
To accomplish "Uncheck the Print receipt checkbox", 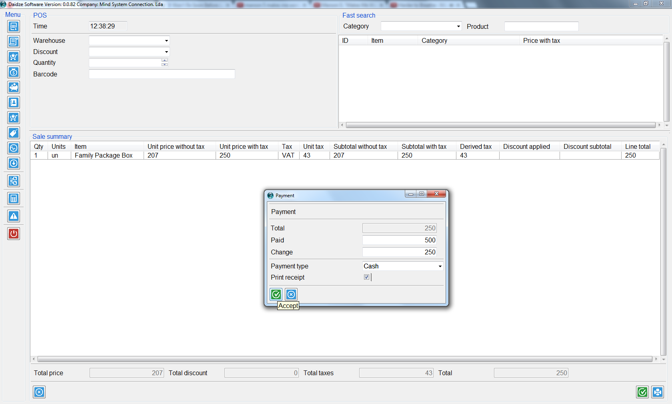I will [366, 277].
